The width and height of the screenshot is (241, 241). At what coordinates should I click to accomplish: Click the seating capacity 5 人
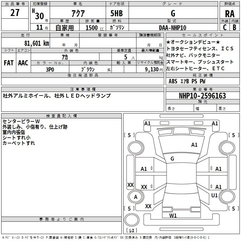tap(130, 57)
